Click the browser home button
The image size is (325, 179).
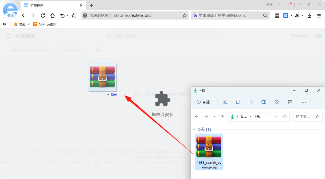(x=52, y=15)
